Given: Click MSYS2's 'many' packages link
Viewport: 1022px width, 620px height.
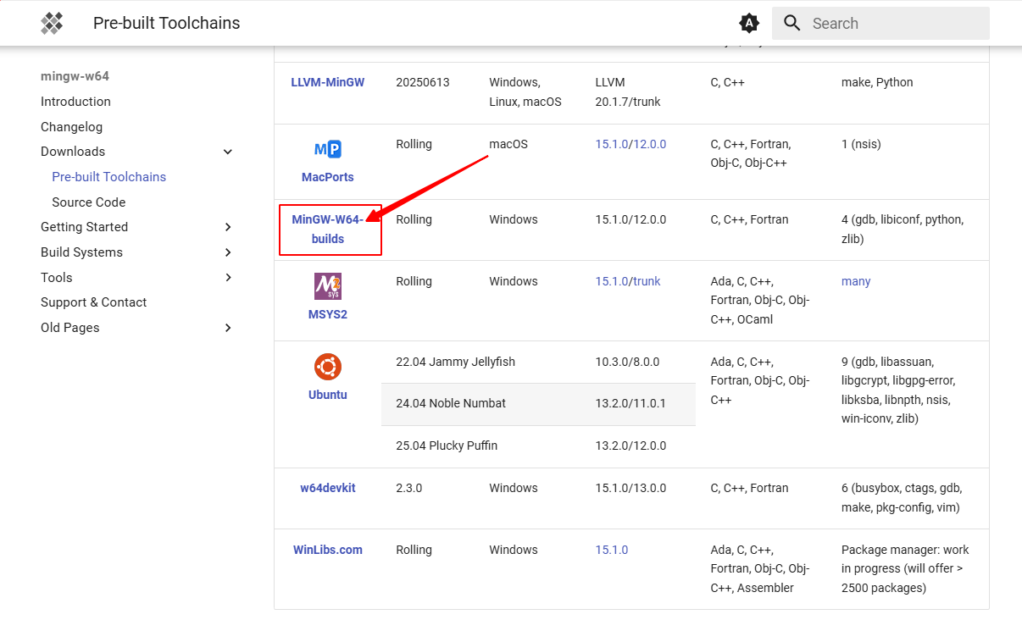Looking at the screenshot, I should click(x=855, y=281).
